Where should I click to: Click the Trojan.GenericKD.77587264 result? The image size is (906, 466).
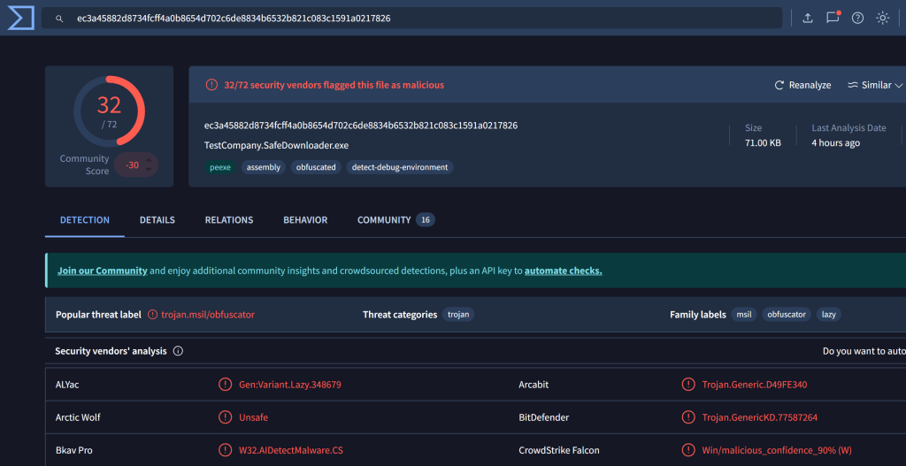(760, 416)
